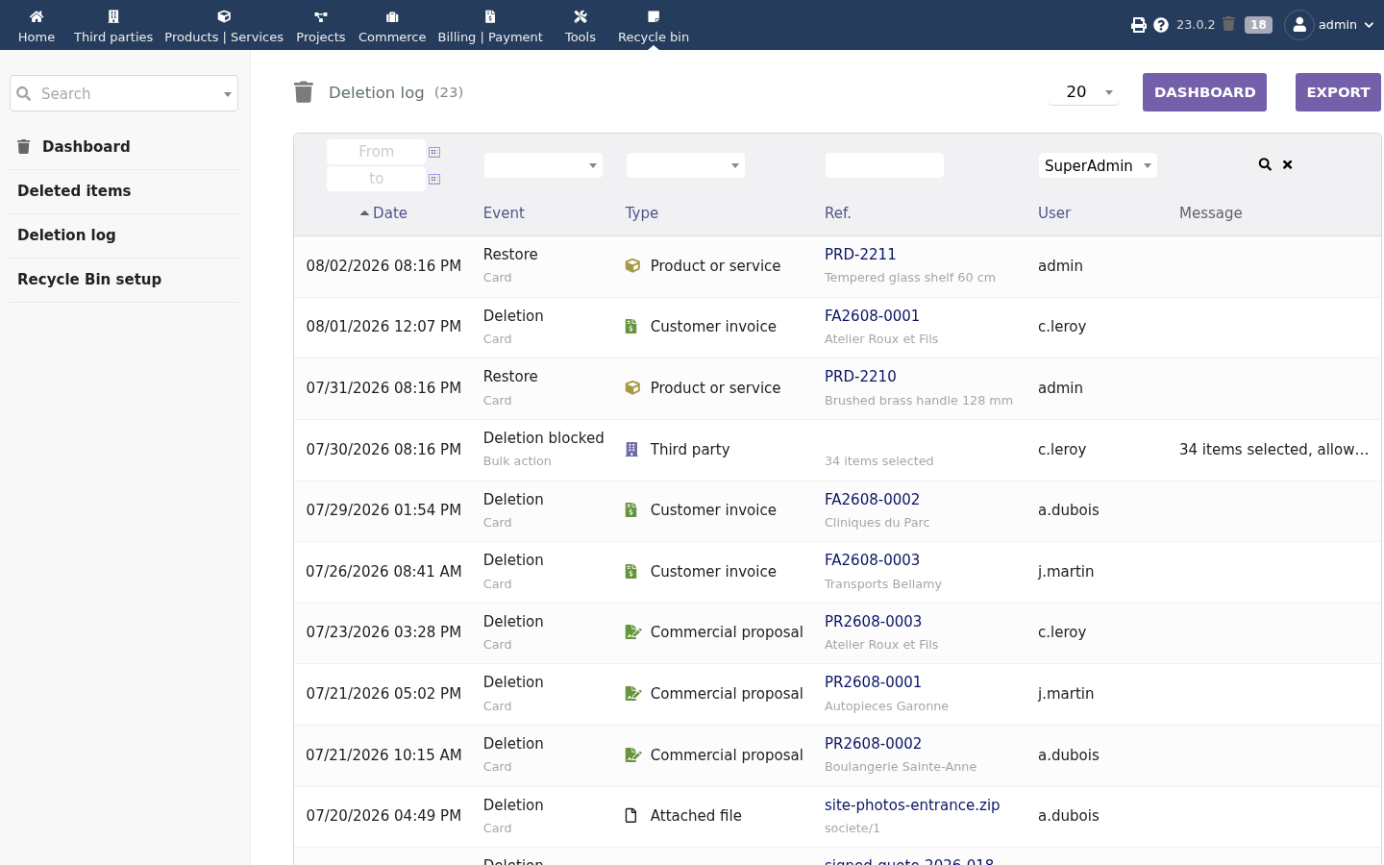Sort by the Date column header
1384x865 pixels.
(389, 213)
